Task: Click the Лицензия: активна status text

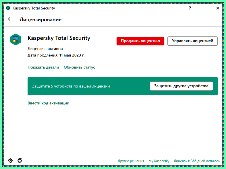Action: click(x=45, y=49)
